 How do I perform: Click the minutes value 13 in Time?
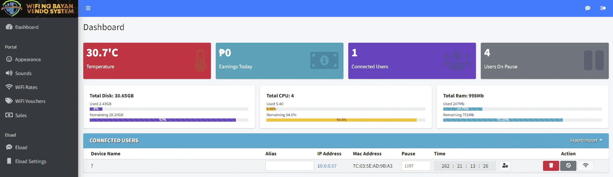pyautogui.click(x=472, y=166)
